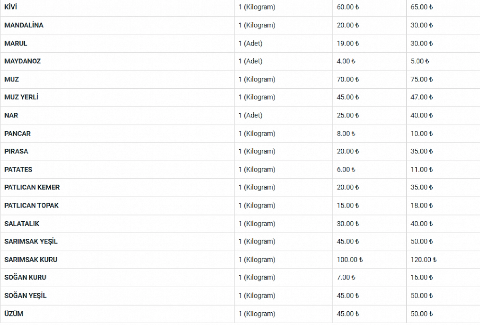Viewport: 480px width, 325px height.
Task: Select the PATLICAN KEMER row label
Action: pyautogui.click(x=32, y=187)
